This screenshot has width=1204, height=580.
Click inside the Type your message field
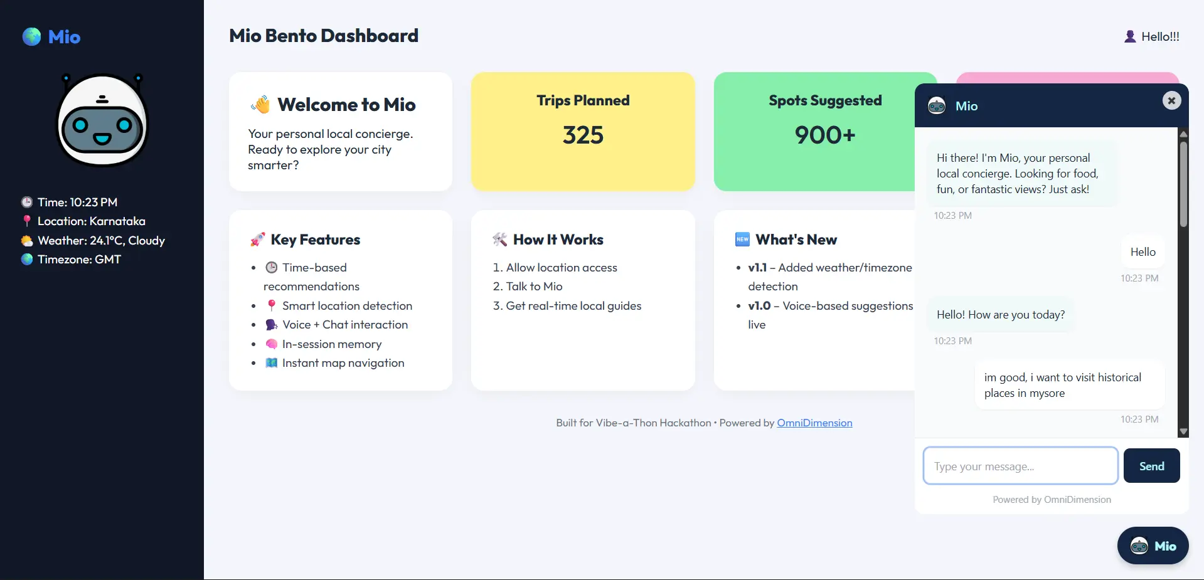tap(1020, 466)
